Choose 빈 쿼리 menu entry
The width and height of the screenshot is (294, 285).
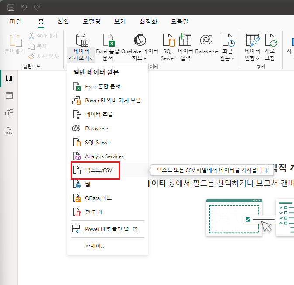click(x=108, y=212)
